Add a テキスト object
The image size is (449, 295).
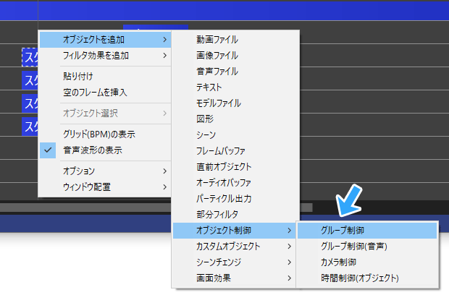click(209, 87)
